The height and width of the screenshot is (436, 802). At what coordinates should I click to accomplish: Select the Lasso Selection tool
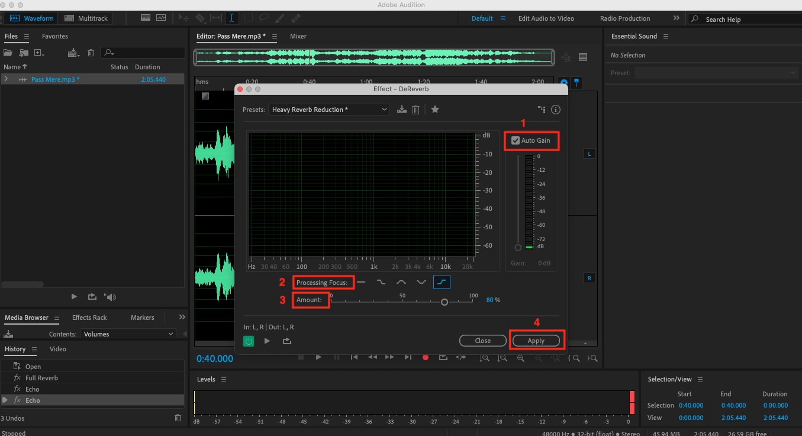265,18
